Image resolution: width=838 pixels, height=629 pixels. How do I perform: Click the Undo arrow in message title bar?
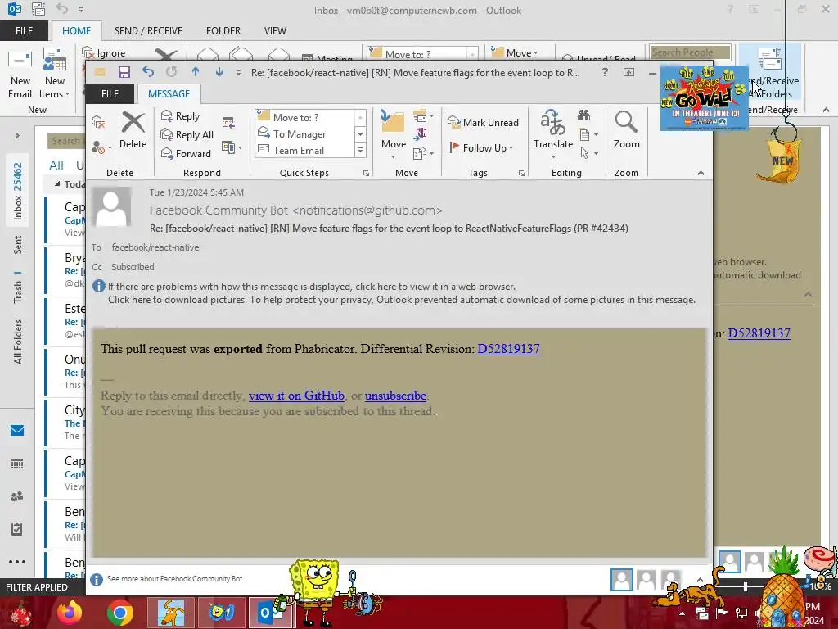click(x=148, y=72)
